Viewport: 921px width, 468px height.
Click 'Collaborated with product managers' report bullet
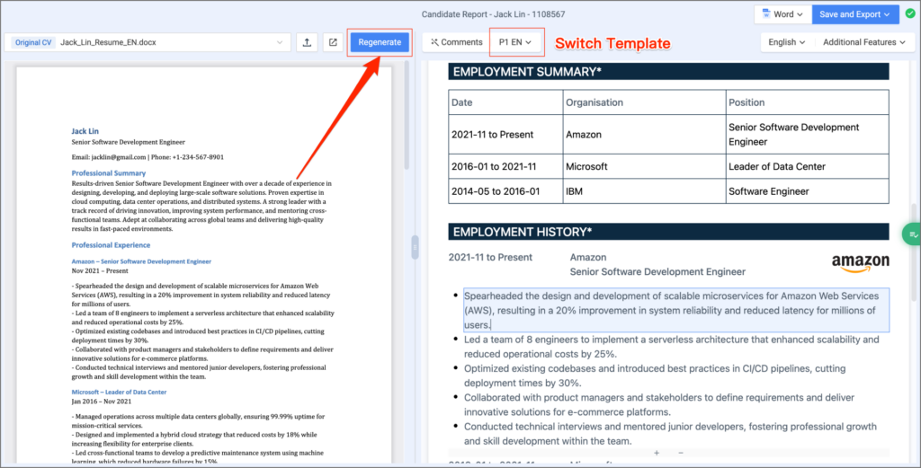pos(659,404)
